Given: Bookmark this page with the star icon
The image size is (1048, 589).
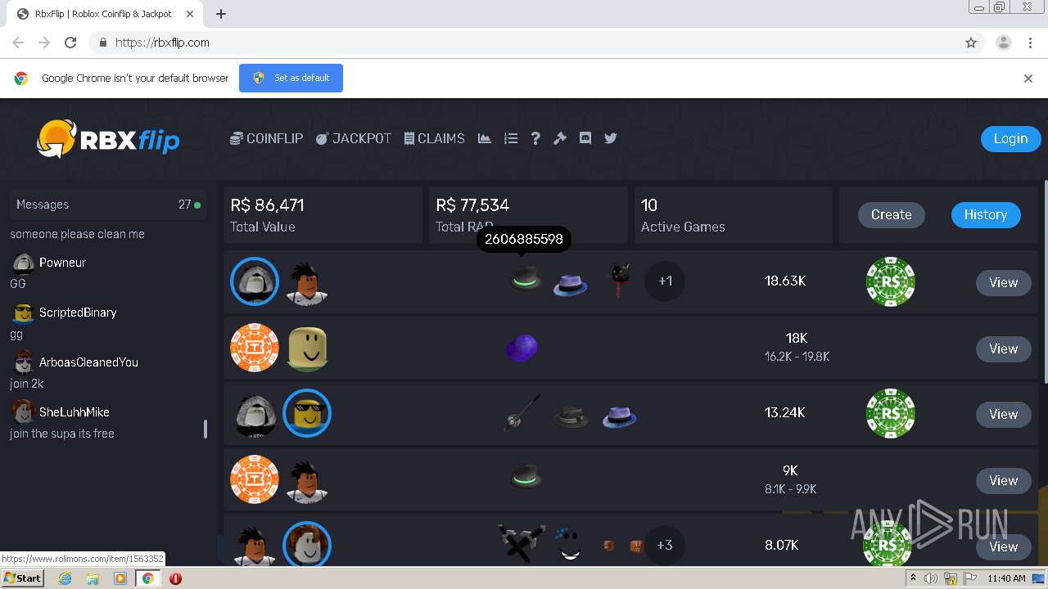Looking at the screenshot, I should pos(971,43).
